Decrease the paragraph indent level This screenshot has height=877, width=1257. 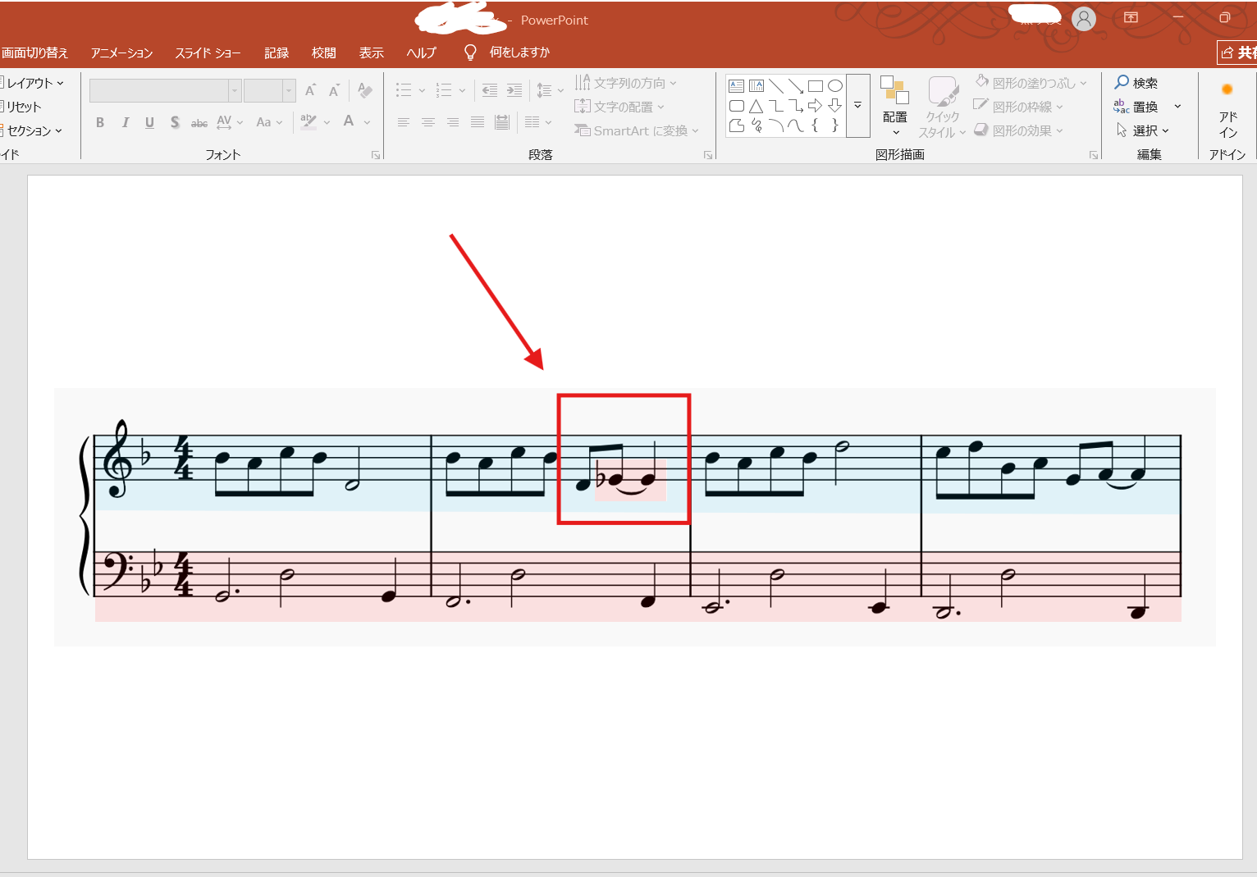[490, 90]
